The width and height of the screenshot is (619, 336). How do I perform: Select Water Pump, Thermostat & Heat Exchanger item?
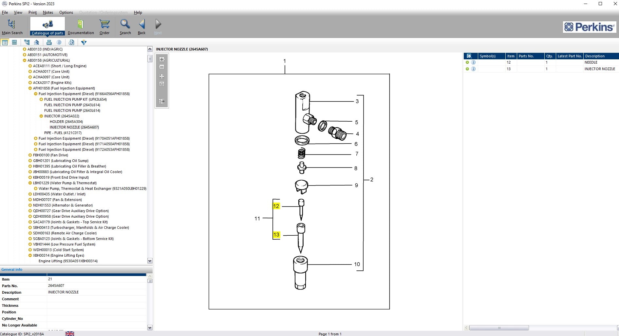click(92, 188)
